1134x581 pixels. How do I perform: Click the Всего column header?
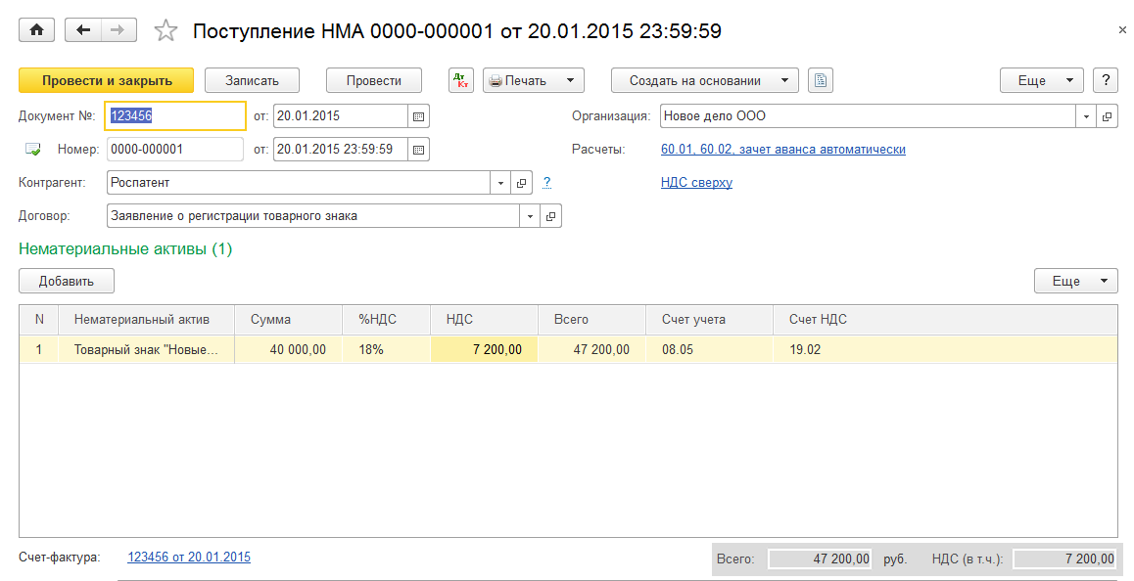(x=591, y=320)
